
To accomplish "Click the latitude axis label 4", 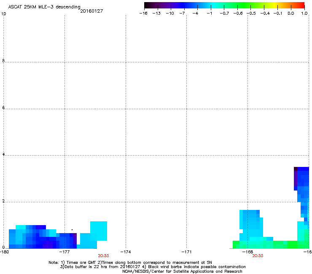I will pyautogui.click(x=3, y=154).
